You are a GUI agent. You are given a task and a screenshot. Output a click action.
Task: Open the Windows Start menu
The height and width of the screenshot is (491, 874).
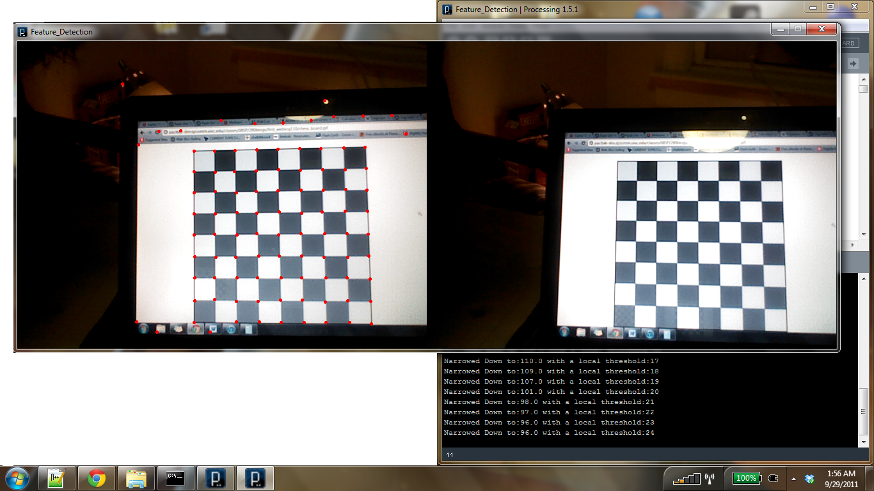coord(16,478)
